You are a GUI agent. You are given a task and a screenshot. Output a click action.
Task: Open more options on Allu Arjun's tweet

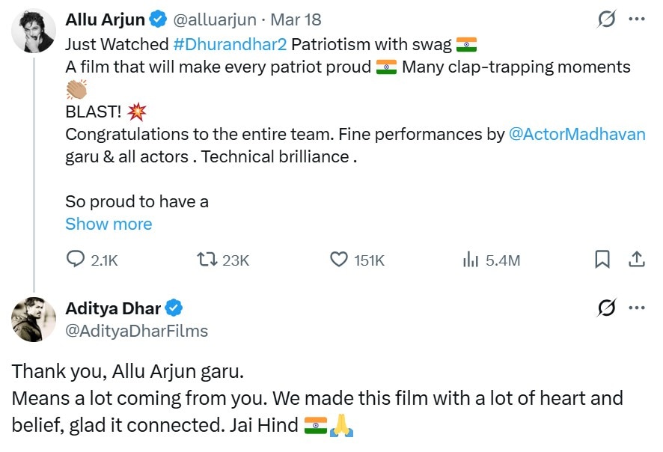pyautogui.click(x=637, y=19)
